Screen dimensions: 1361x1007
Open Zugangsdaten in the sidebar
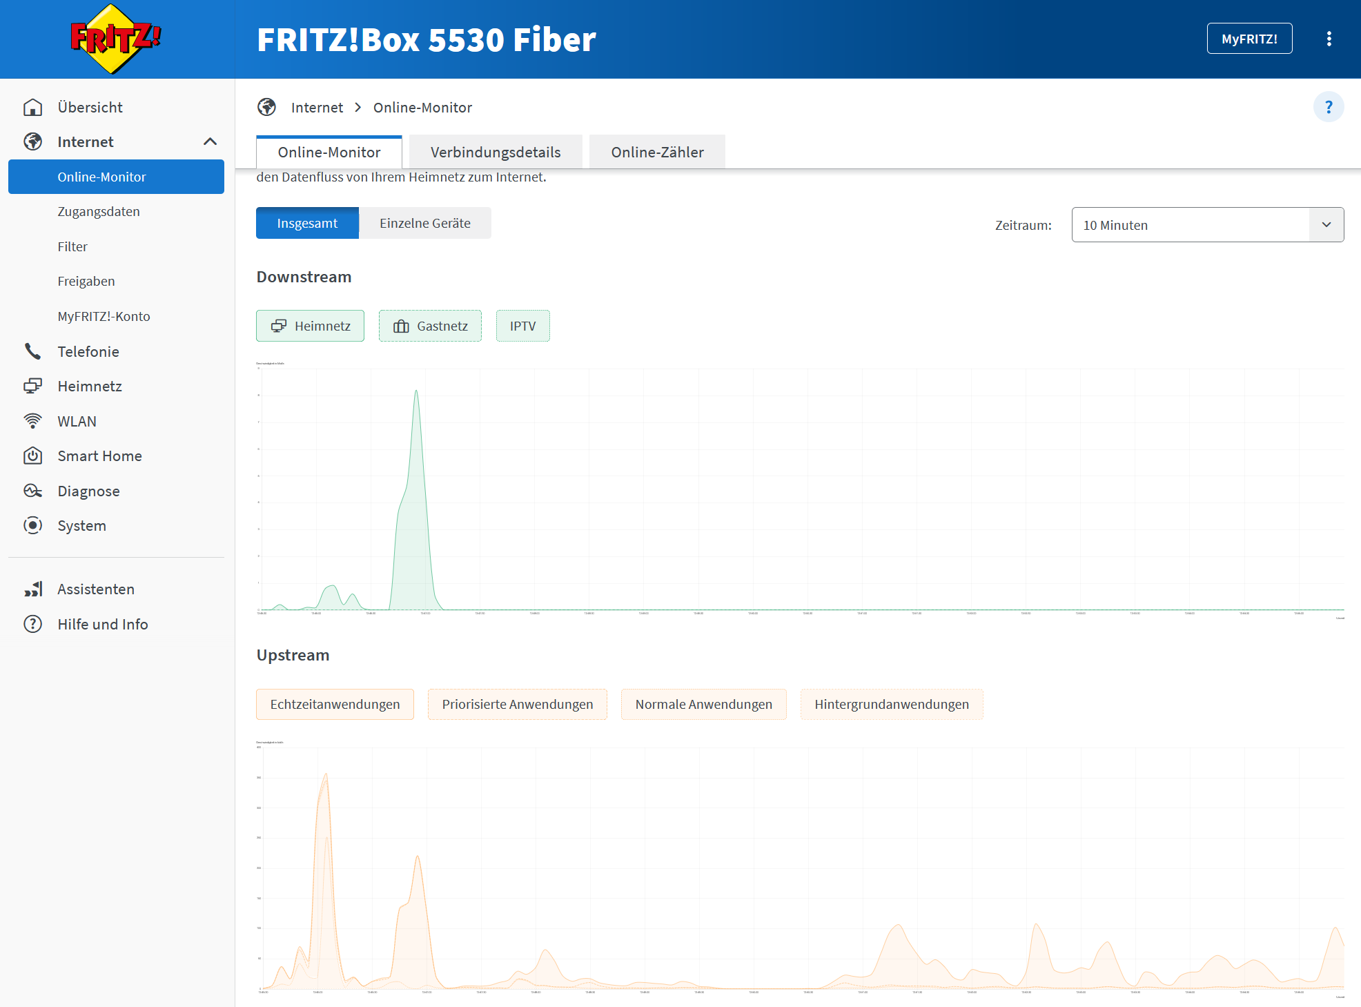(x=99, y=212)
